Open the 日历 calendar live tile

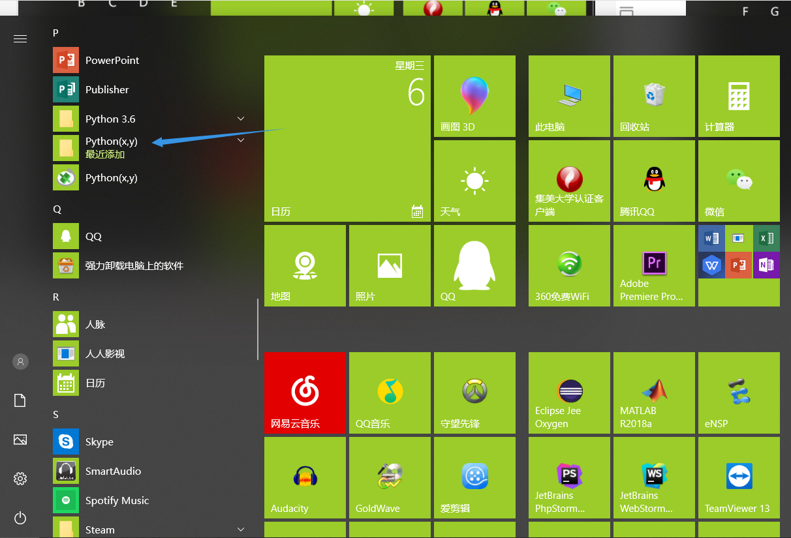coord(347,138)
